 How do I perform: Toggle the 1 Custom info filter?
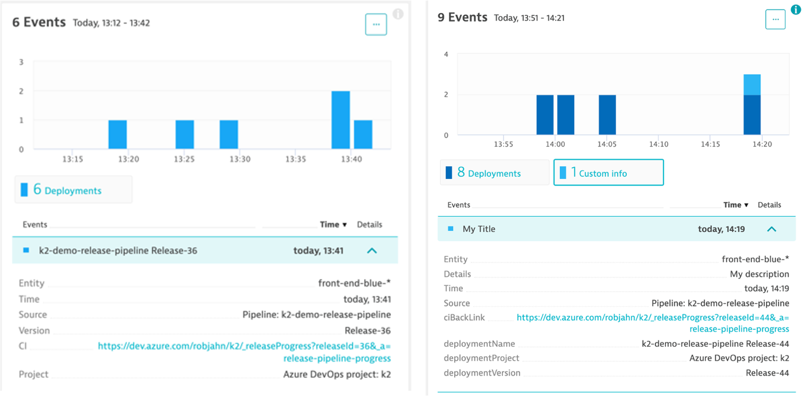coord(608,173)
